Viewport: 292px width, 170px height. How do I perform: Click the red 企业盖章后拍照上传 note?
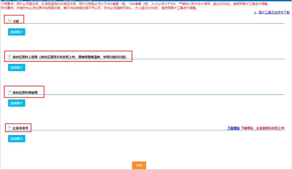tap(262, 128)
